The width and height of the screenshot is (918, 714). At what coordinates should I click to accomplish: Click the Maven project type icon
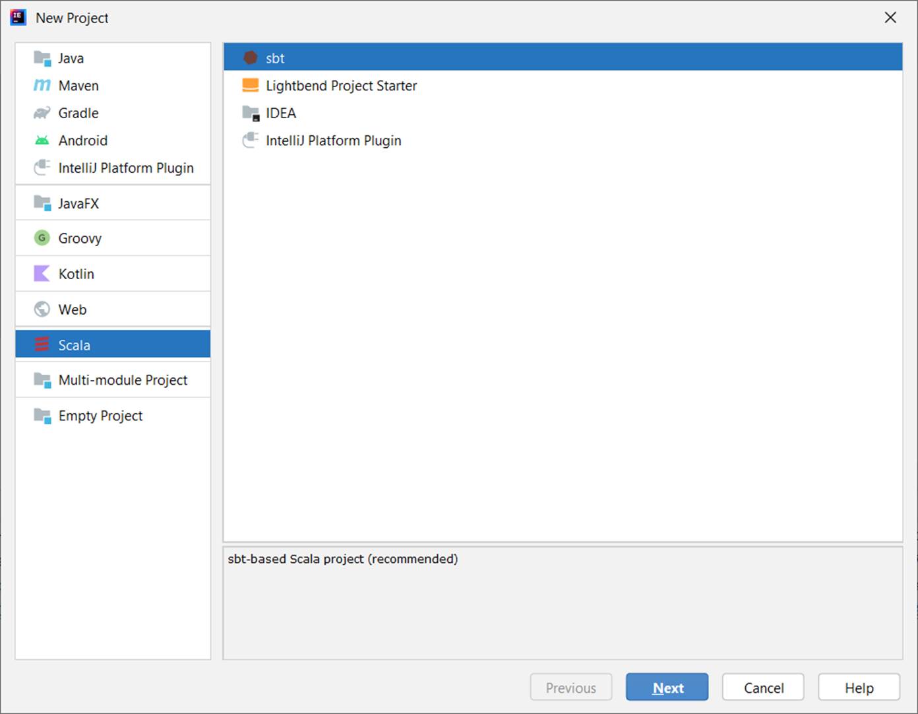(41, 85)
